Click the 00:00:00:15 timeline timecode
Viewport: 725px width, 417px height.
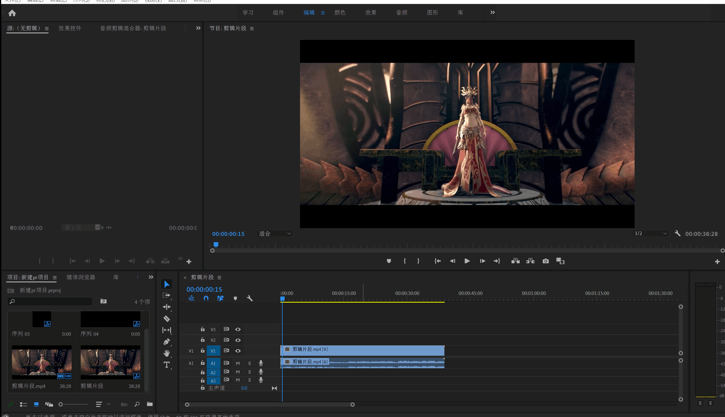204,289
